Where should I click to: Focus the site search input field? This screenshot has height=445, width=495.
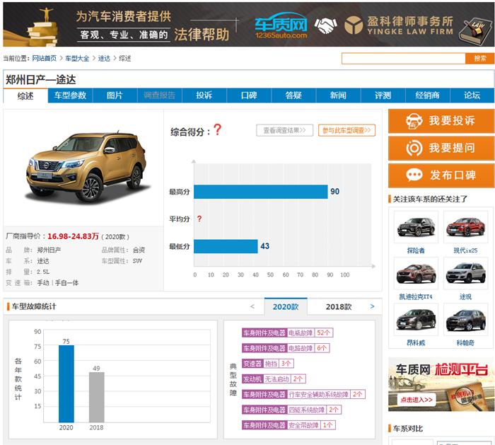(x=404, y=59)
